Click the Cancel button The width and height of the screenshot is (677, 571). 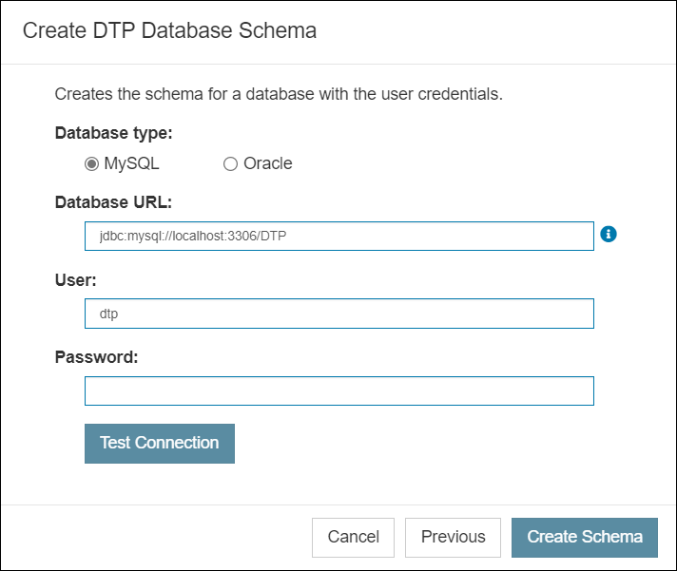point(353,538)
